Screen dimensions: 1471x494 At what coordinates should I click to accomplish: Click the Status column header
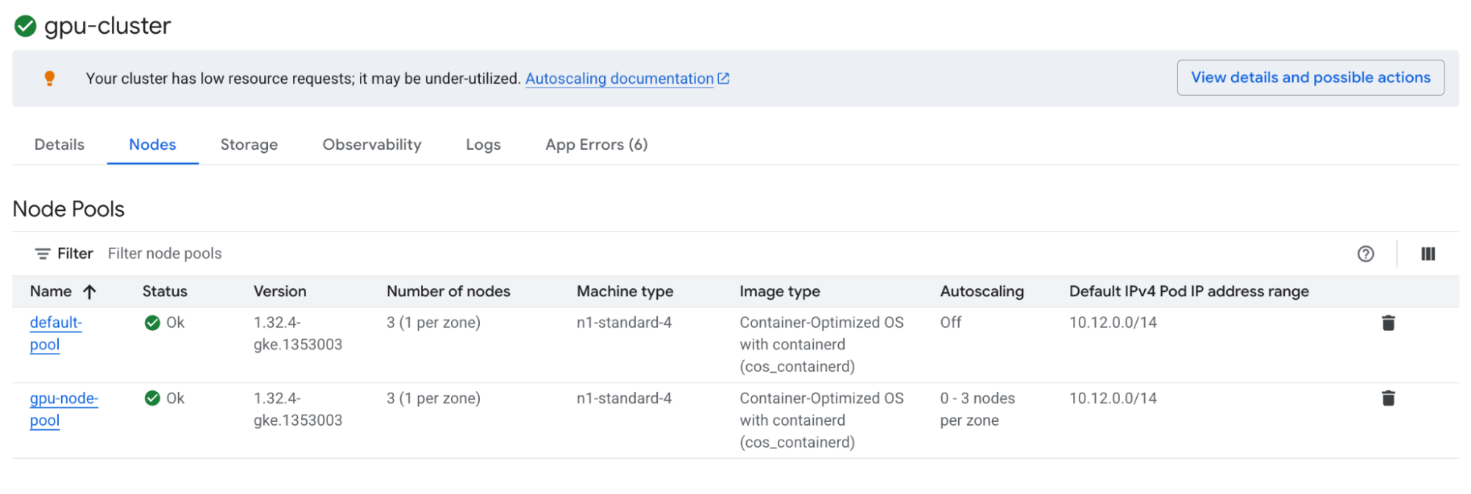click(x=165, y=292)
